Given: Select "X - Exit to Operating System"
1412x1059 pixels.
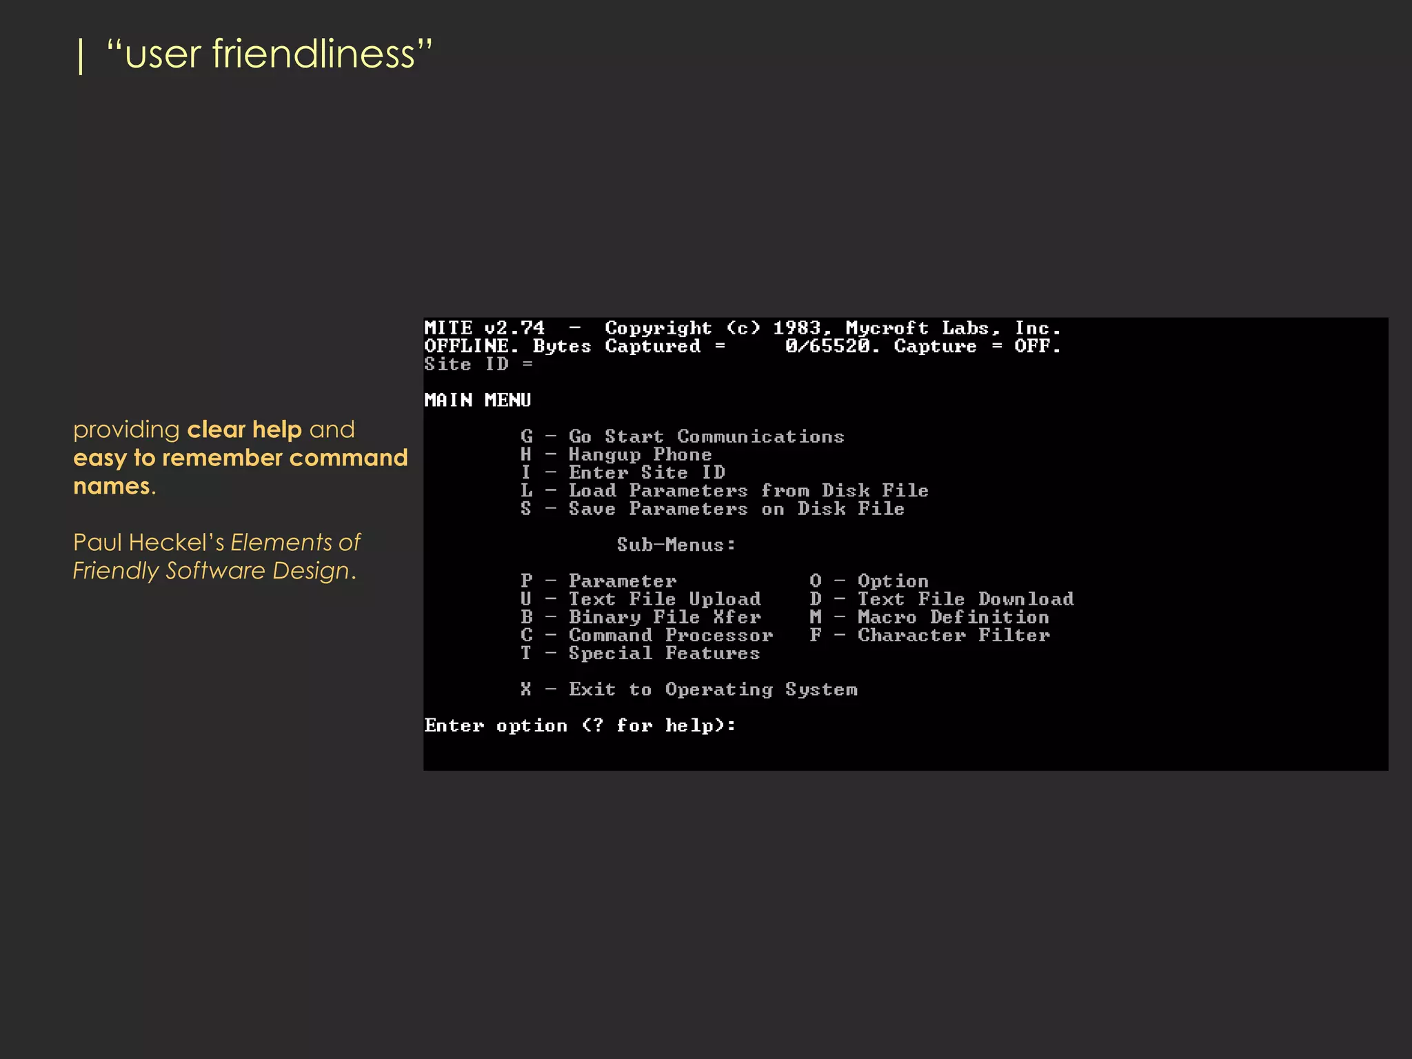Looking at the screenshot, I should pos(689,689).
